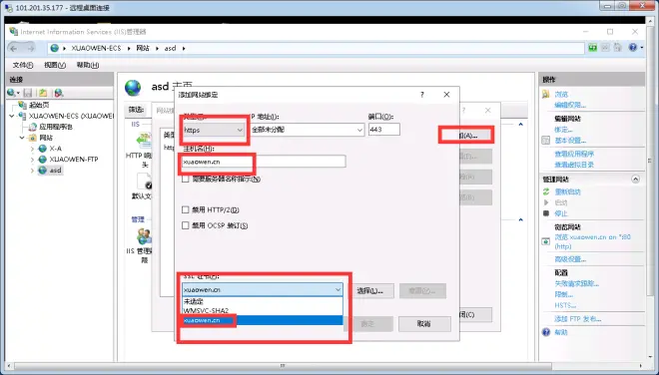Expand the asd site node
Image resolution: width=659 pixels, height=375 pixels.
pyautogui.click(x=32, y=171)
